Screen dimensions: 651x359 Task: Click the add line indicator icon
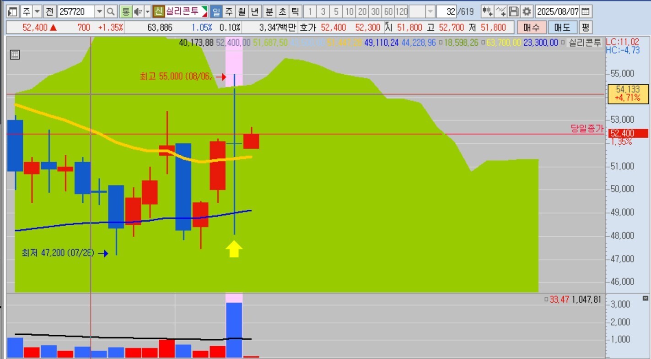tap(501, 11)
